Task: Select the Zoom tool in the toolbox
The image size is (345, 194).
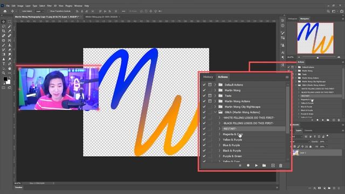Action: point(4,73)
